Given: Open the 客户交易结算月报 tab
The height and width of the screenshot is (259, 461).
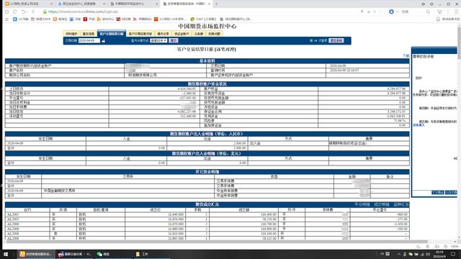Looking at the screenshot, I should pyautogui.click(x=140, y=34).
